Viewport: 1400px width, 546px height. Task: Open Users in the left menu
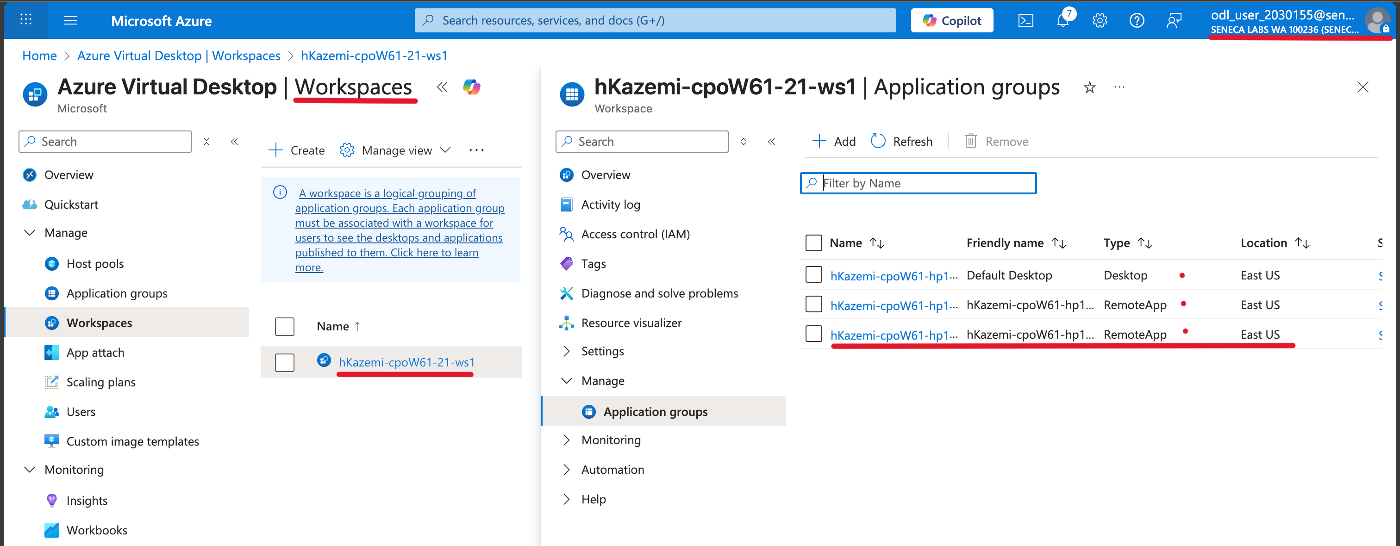[x=81, y=411]
